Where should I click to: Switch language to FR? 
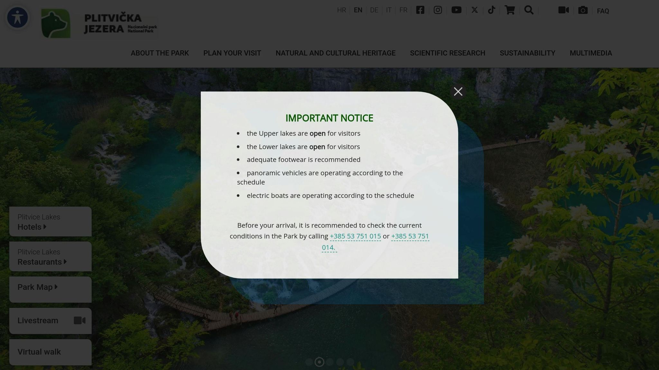(403, 10)
